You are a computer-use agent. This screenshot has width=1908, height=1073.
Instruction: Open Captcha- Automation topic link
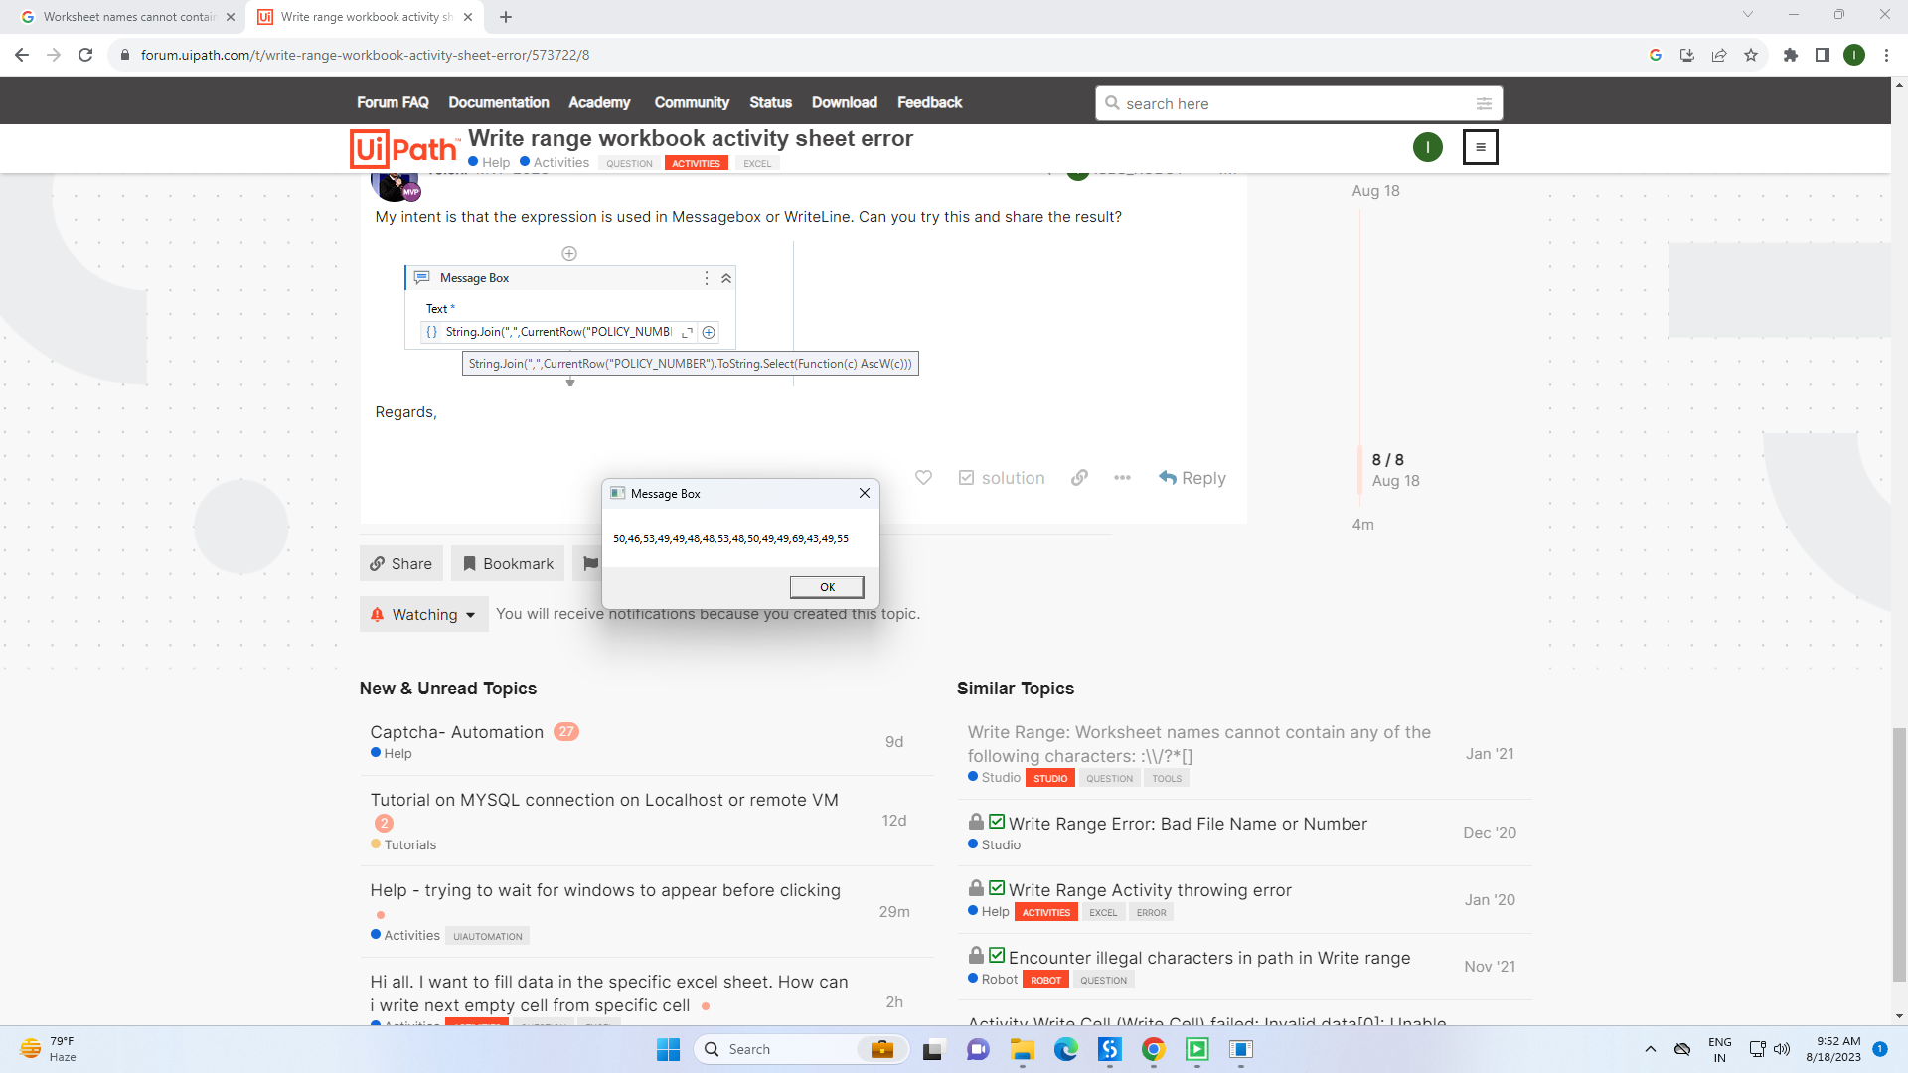(x=456, y=732)
